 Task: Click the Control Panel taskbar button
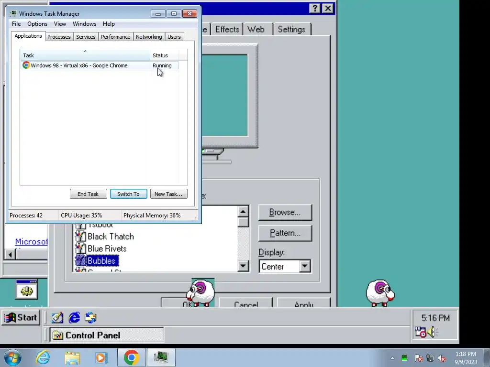point(107,335)
